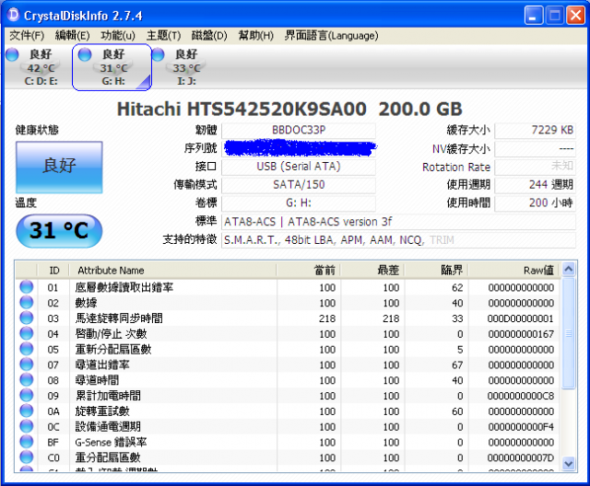Click the 當前 column header
The image size is (590, 486).
coord(308,270)
